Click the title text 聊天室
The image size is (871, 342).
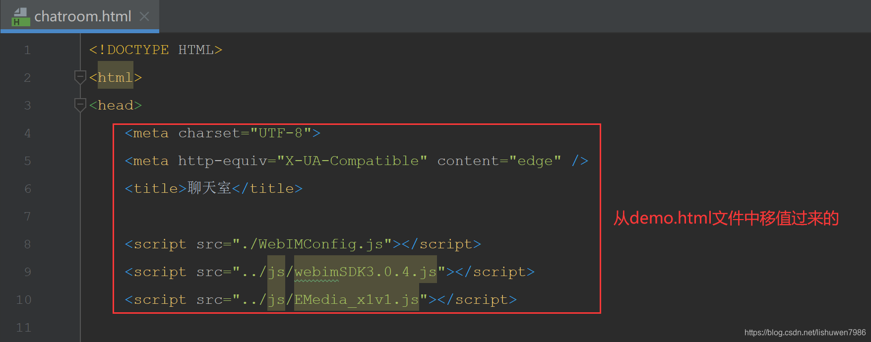click(209, 188)
